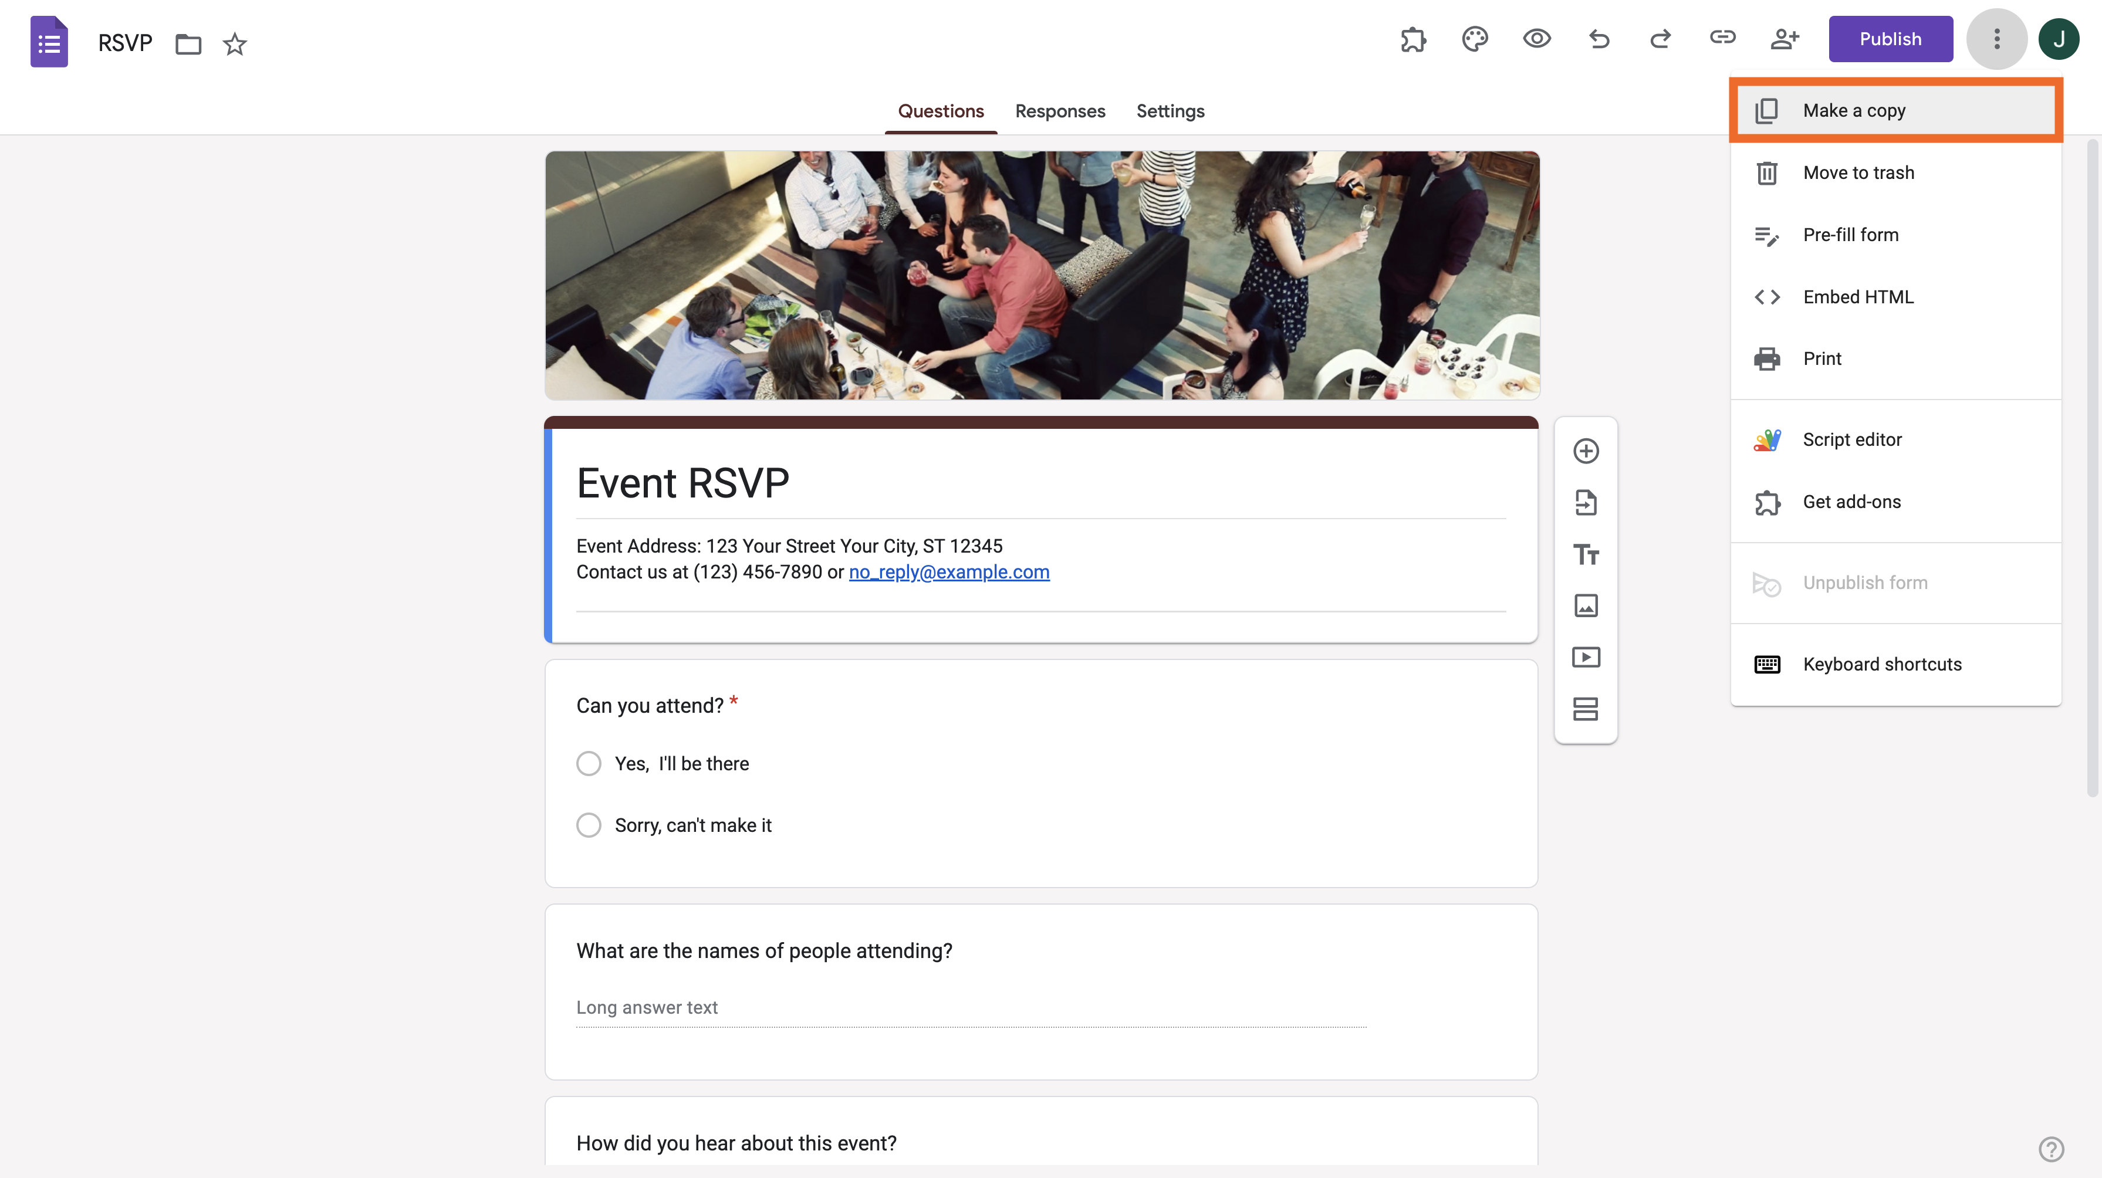Image resolution: width=2102 pixels, height=1178 pixels.
Task: Close the three-dot more options menu
Action: pos(1997,39)
